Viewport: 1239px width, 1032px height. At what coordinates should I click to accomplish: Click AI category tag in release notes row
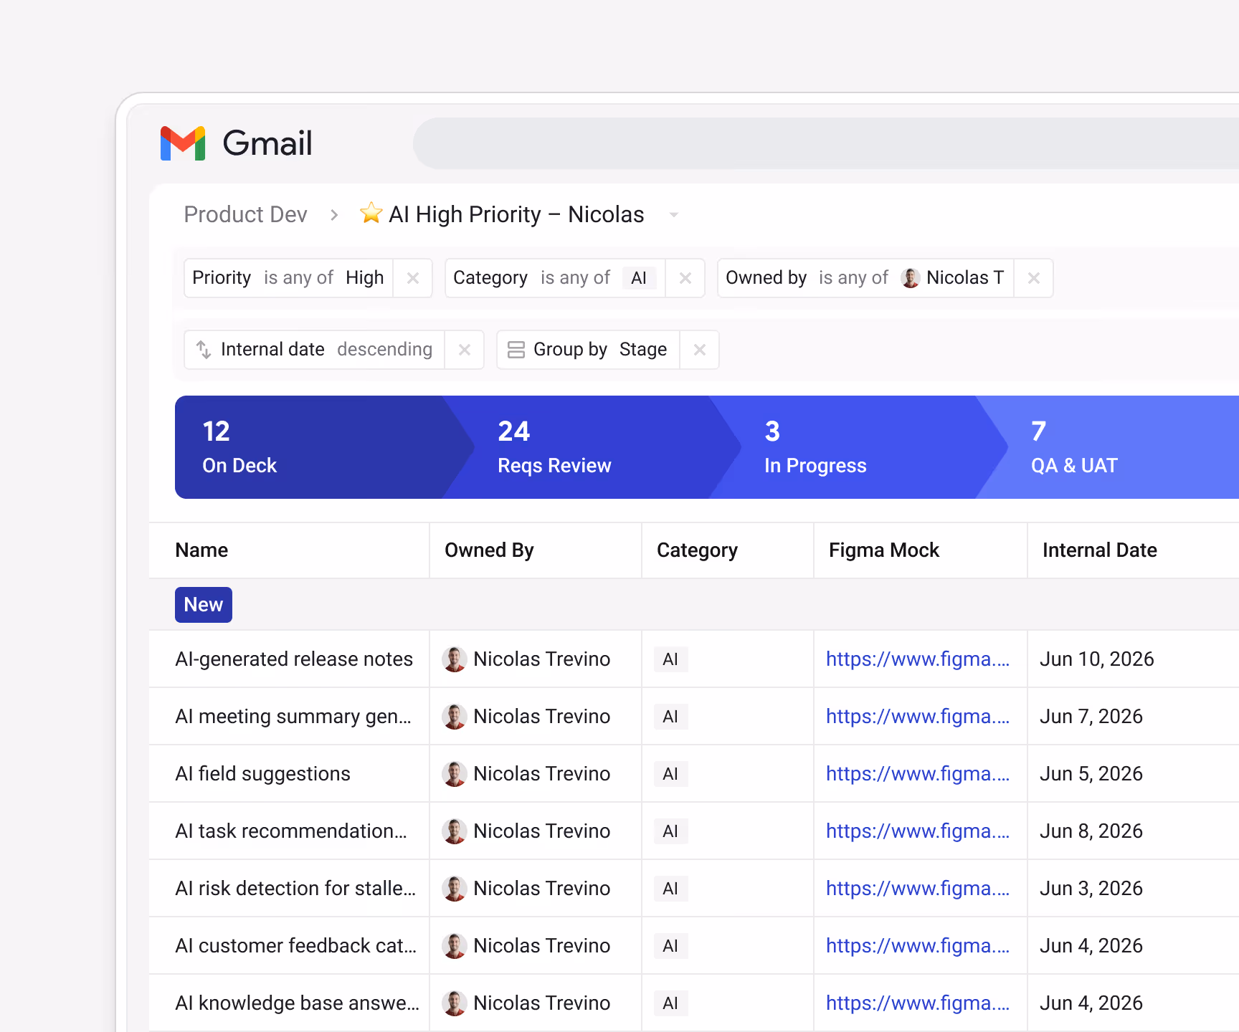click(x=670, y=659)
